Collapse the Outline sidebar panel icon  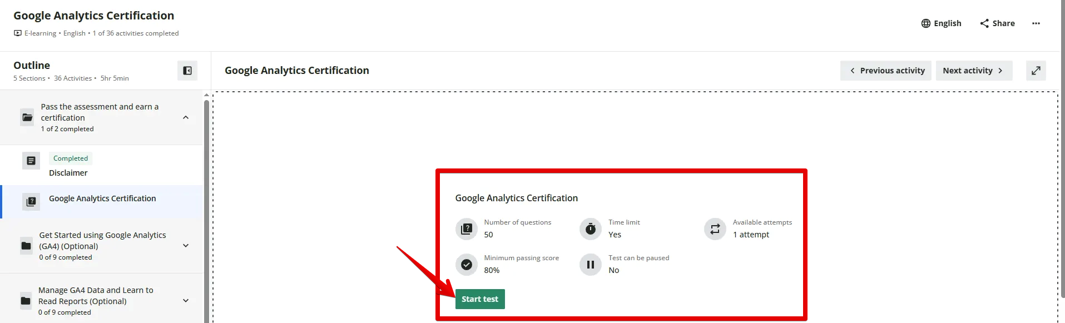(187, 71)
